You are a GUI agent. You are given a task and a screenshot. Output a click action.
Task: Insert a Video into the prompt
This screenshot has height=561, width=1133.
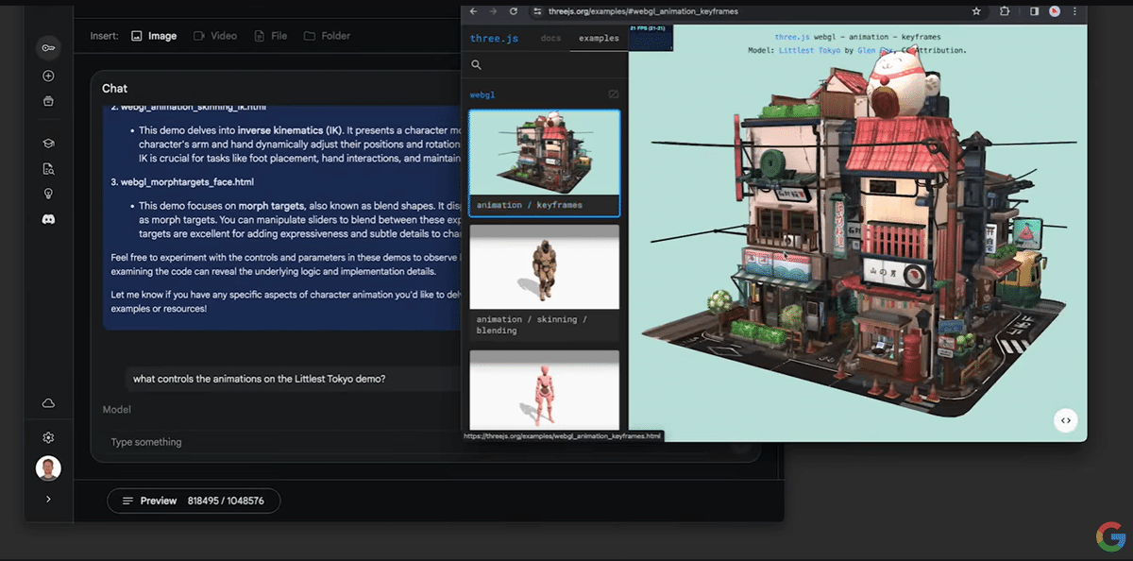pyautogui.click(x=215, y=36)
